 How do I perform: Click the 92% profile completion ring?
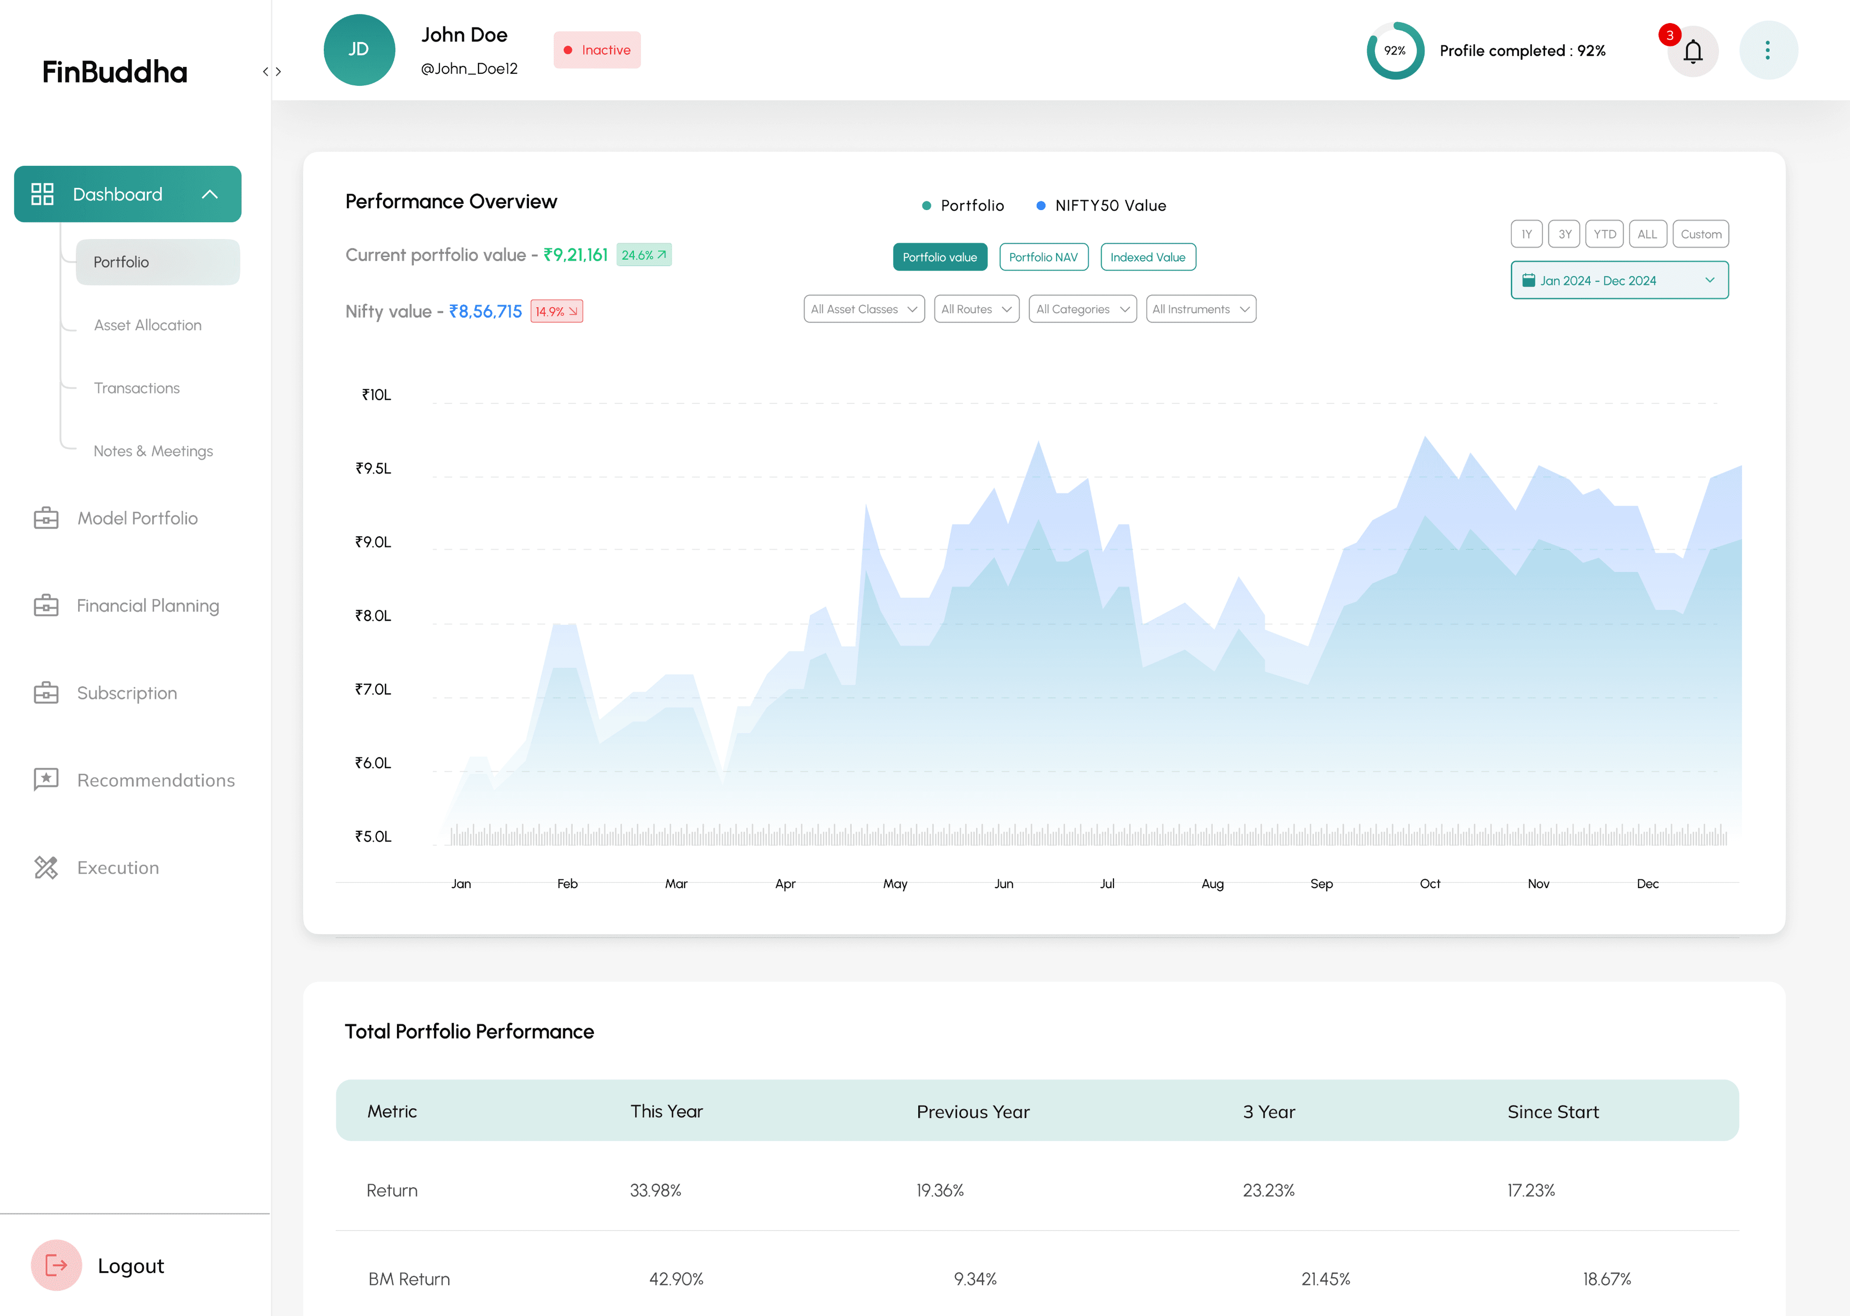pos(1395,50)
